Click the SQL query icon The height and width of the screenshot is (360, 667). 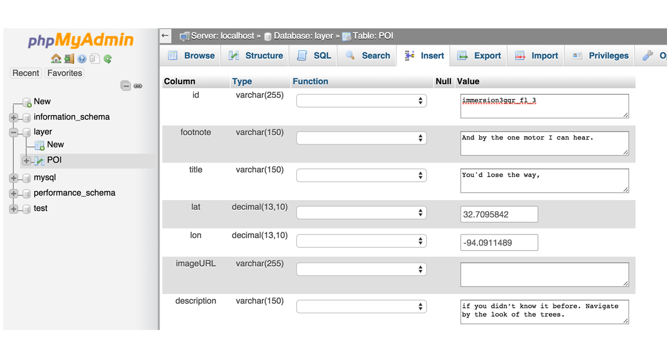point(302,56)
